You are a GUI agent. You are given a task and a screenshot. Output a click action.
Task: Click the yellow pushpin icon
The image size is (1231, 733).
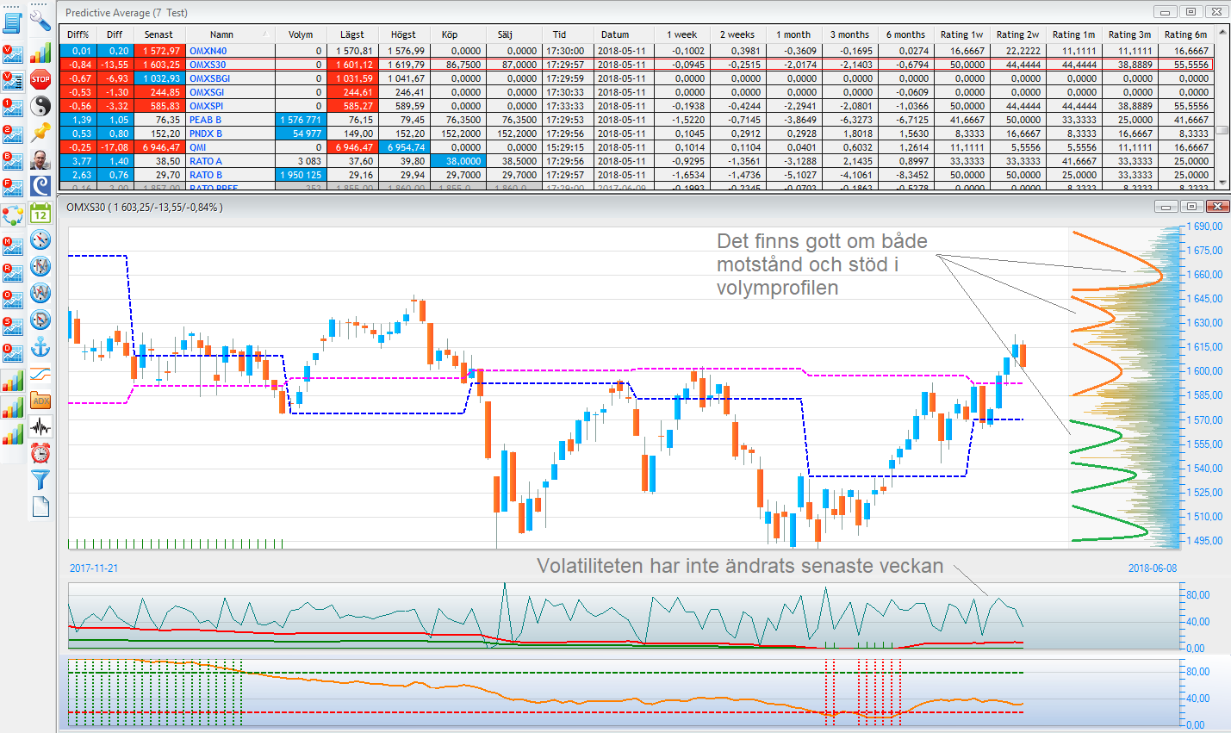[x=40, y=133]
